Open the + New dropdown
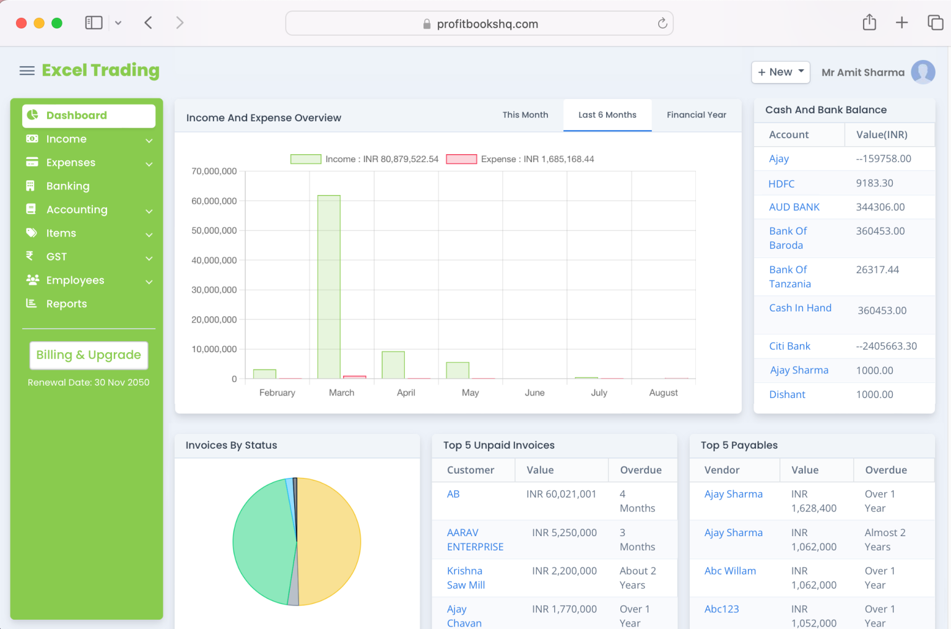The height and width of the screenshot is (629, 951). 780,72
